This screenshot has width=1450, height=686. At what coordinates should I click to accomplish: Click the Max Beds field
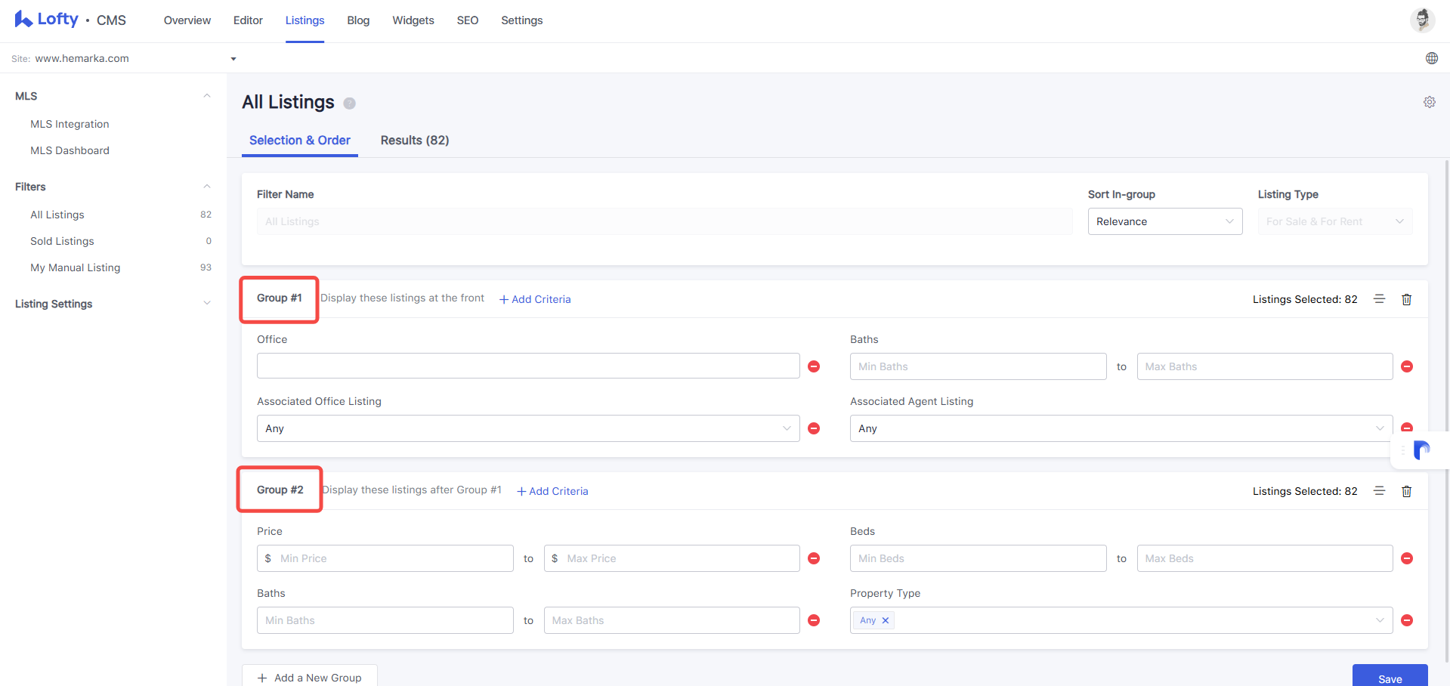(x=1265, y=558)
